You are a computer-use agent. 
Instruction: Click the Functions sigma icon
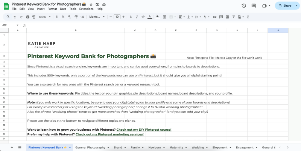[x=248, y=17]
